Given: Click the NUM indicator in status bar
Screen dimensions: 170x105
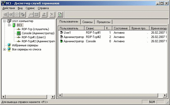Looking at the screenshot, I should click(x=152, y=102).
